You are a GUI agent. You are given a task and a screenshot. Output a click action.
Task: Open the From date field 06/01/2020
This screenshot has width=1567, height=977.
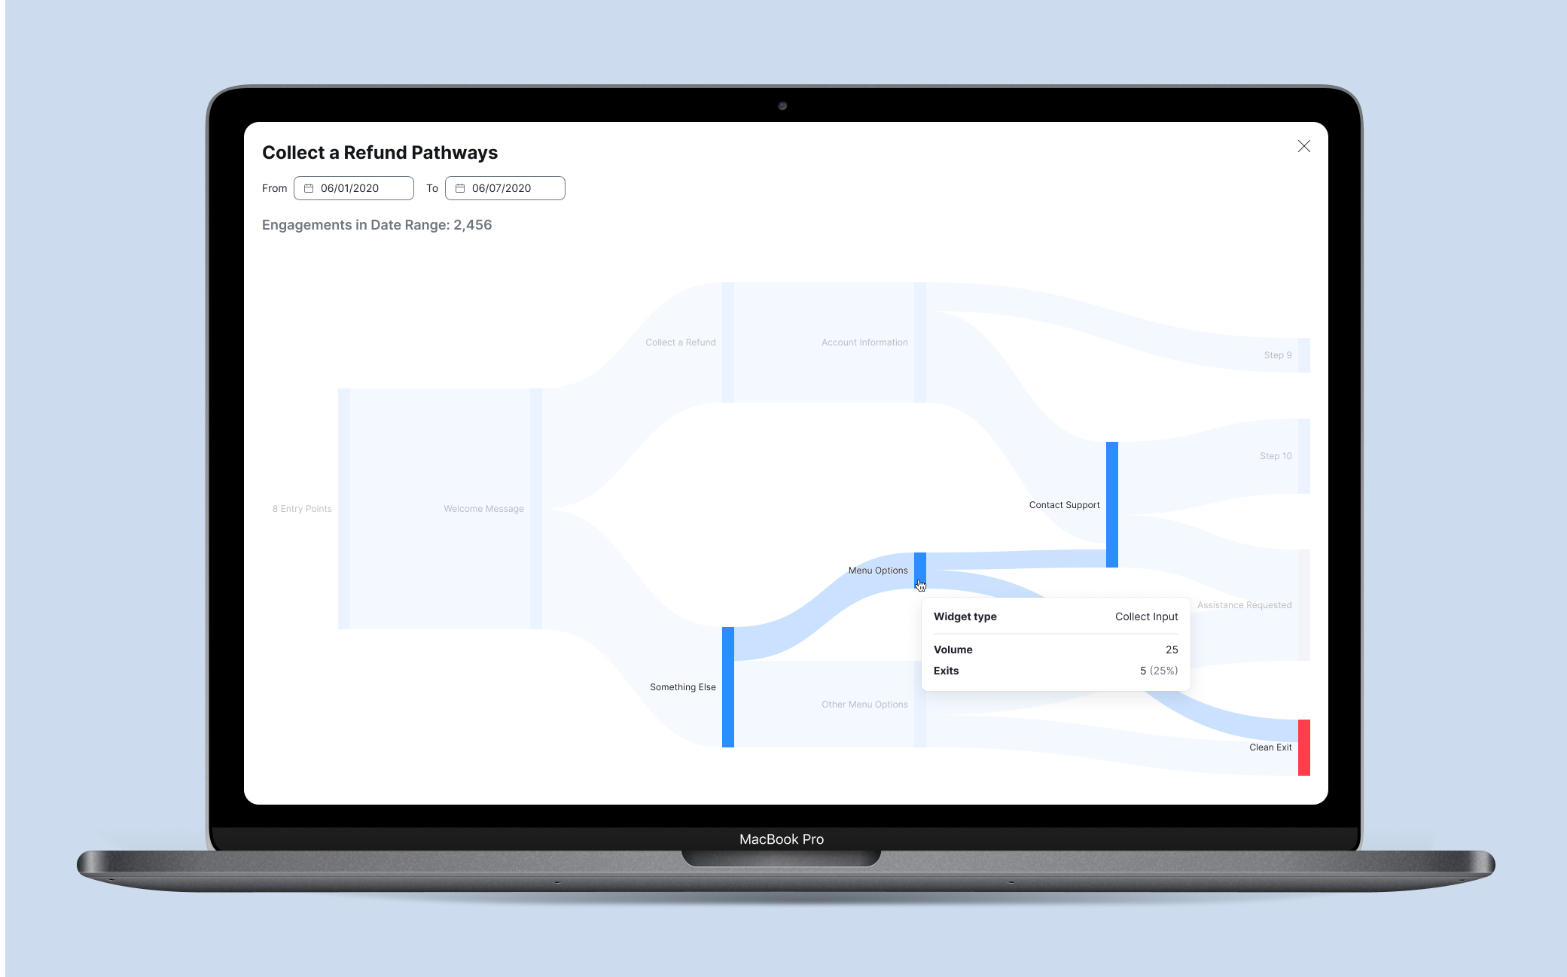coord(354,188)
